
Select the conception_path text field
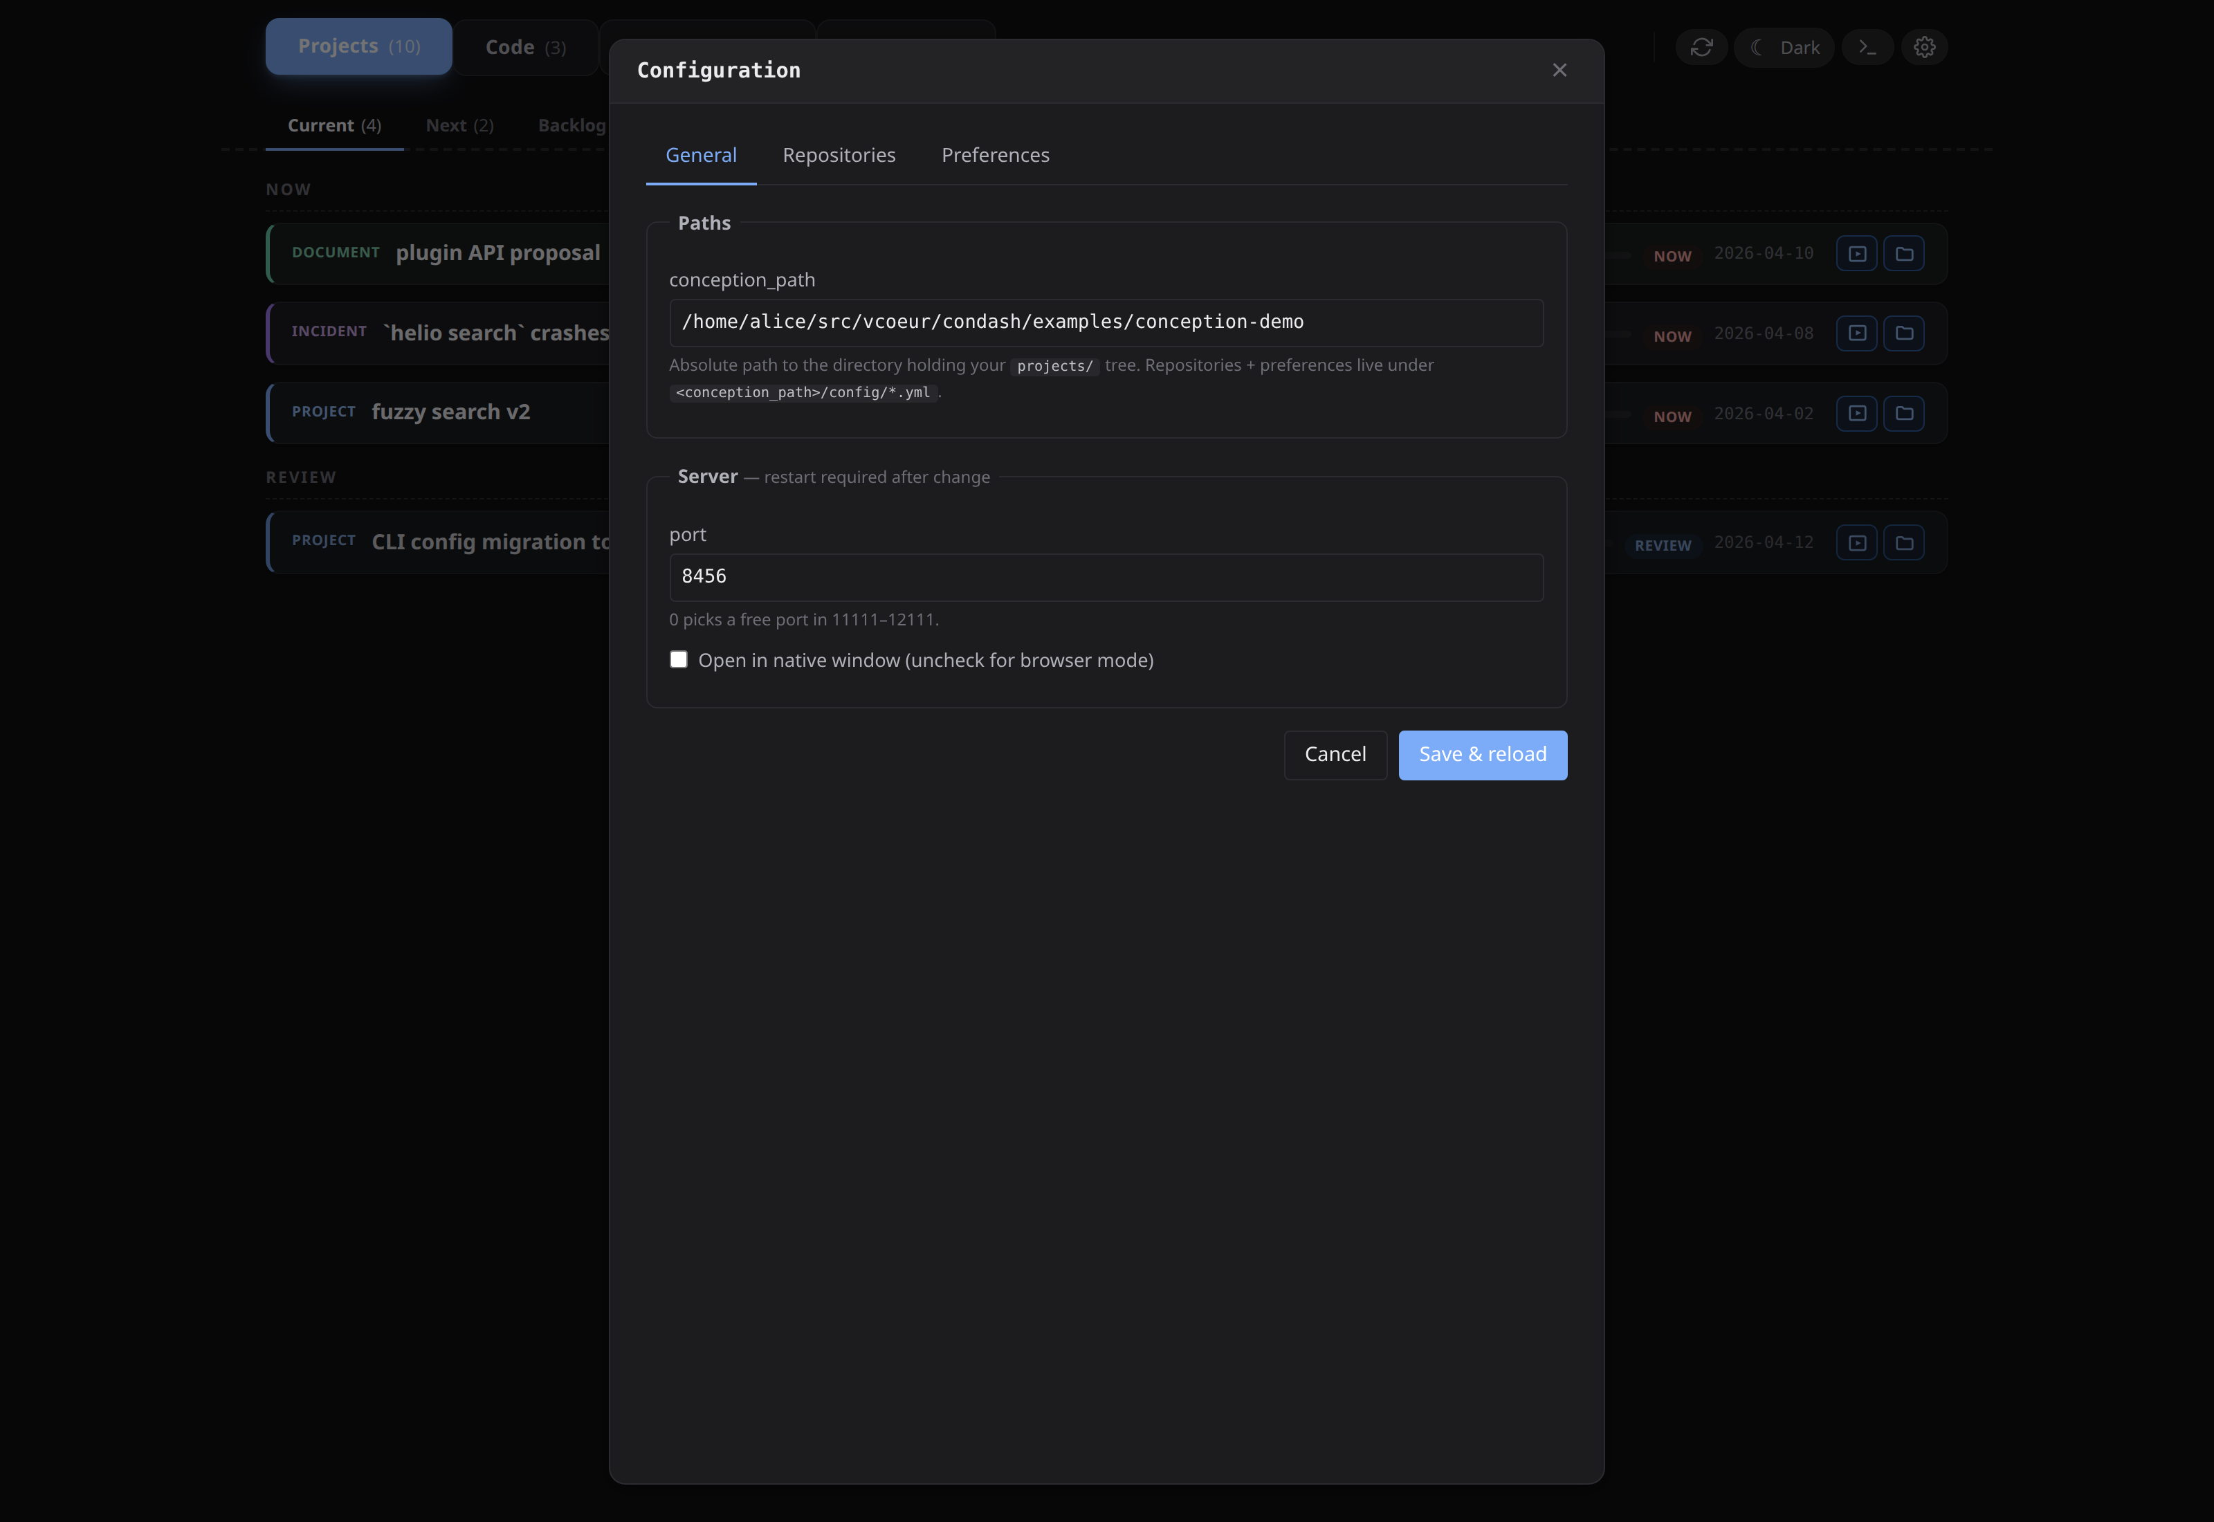click(1106, 322)
